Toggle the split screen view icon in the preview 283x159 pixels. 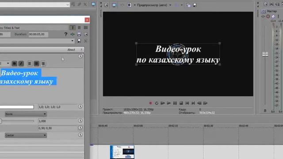click(x=129, y=5)
